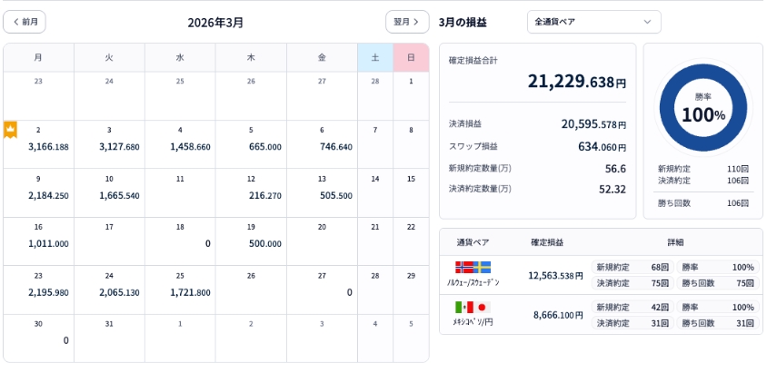Click 決済約定 75回 chip in Norway/Sweden row

pyautogui.click(x=633, y=283)
